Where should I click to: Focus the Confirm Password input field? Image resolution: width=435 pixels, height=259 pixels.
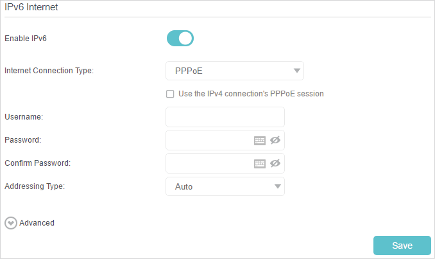click(209, 163)
